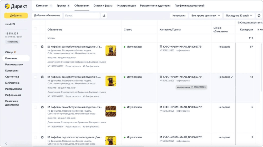Image resolution: width=263 pixels, height=147 pixels.
Task: Click ad type icon of ad № 13080963367
Action: pos(49,47)
